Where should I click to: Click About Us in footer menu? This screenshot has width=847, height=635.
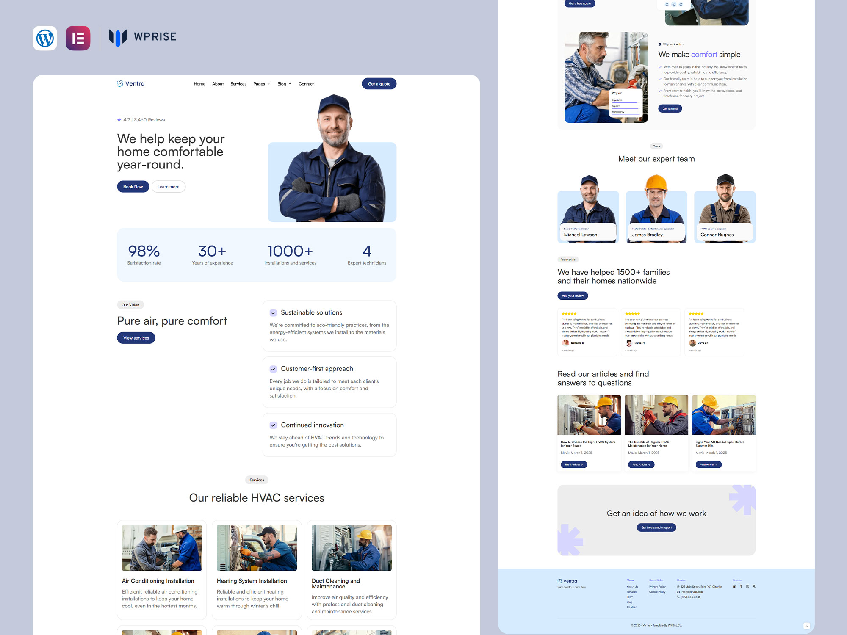tap(632, 587)
